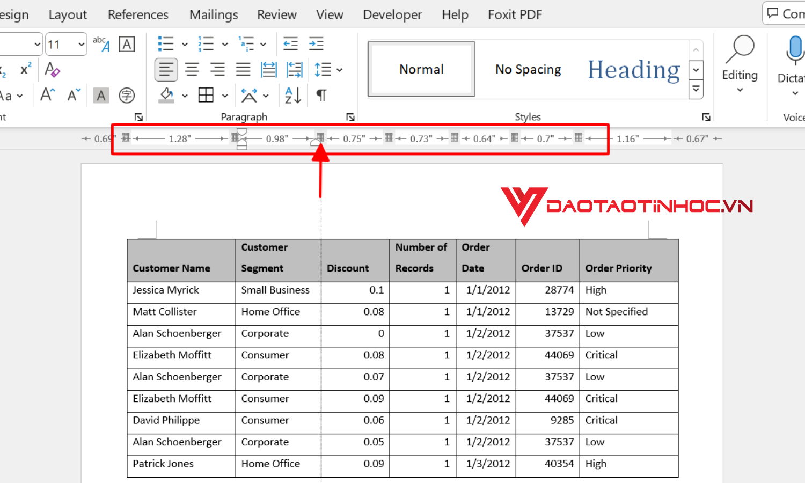Click the Borders grid icon
The image size is (805, 483).
click(206, 96)
